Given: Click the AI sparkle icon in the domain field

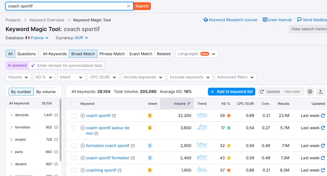Looking at the screenshot, I should (x=33, y=66).
